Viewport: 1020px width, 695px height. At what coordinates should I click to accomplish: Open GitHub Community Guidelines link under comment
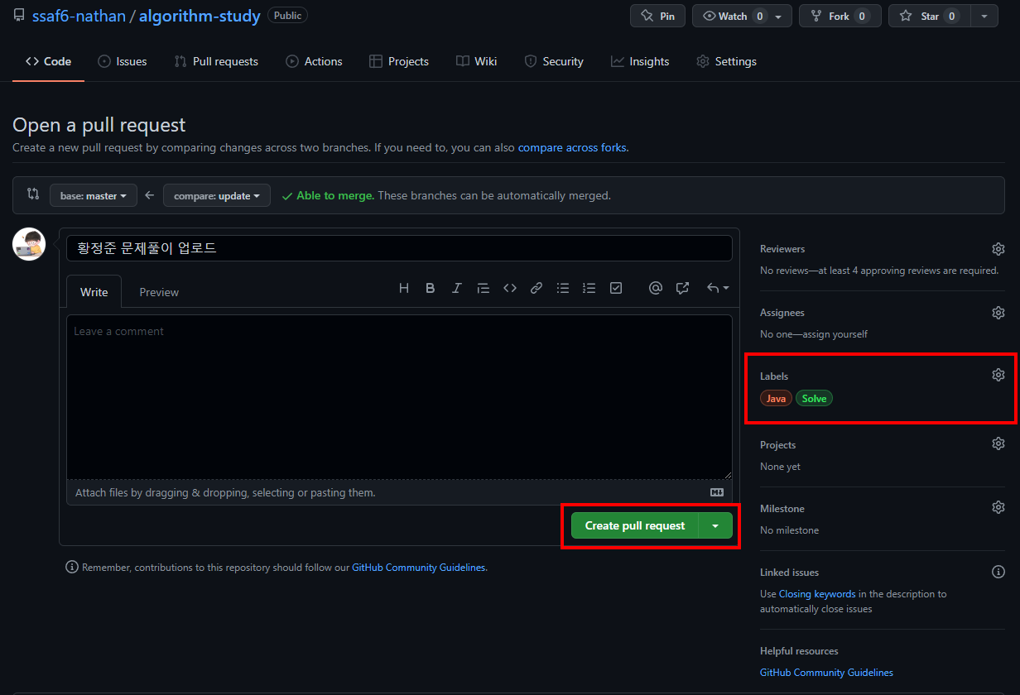419,568
